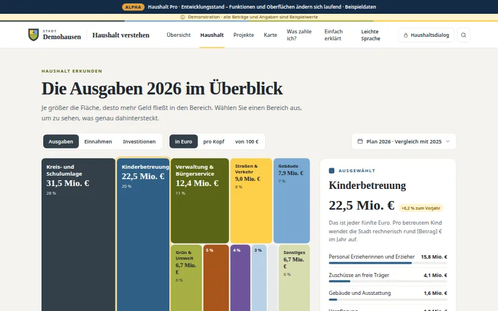Select Sonstiges 6,7 Mio. € tile

pyautogui.click(x=295, y=278)
